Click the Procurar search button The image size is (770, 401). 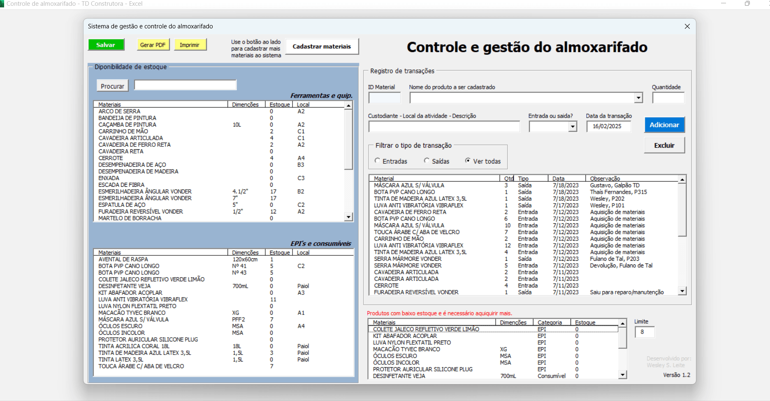tap(112, 86)
